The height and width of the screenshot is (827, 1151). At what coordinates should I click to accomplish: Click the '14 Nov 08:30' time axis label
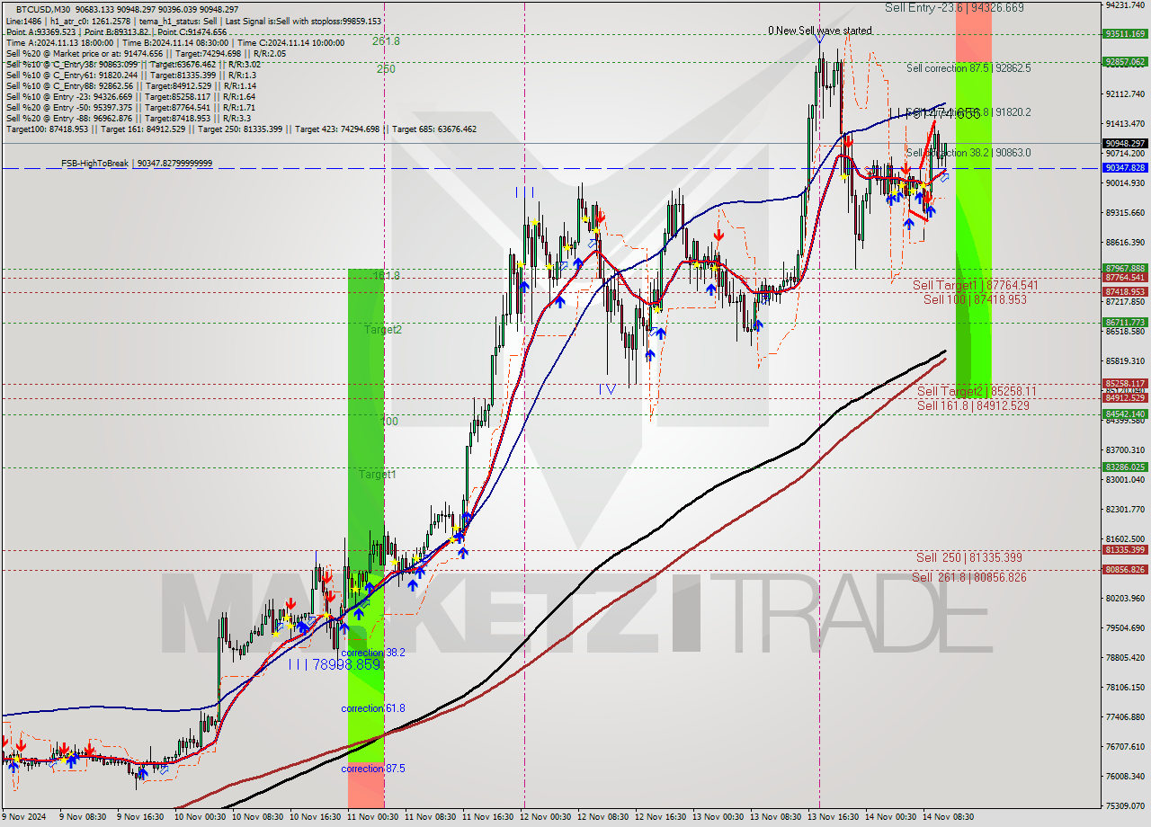(947, 817)
